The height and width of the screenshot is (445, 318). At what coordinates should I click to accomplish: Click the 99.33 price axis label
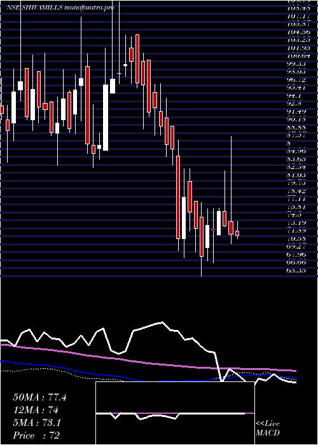pyautogui.click(x=296, y=64)
